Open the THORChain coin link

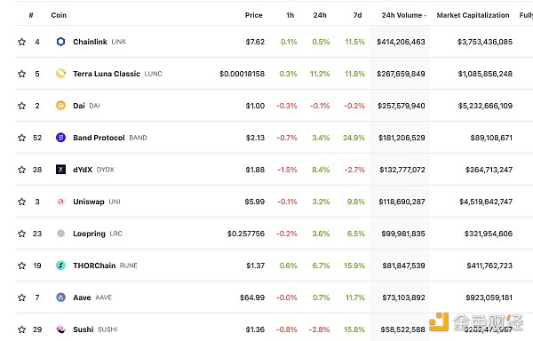(x=94, y=266)
